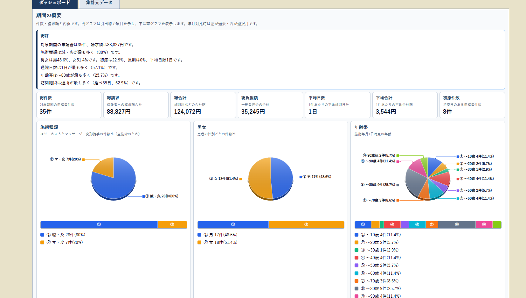This screenshot has height=298, width=526.
Task: Click the orange swatch of the 女 18件 legend entry
Action: coord(199,242)
